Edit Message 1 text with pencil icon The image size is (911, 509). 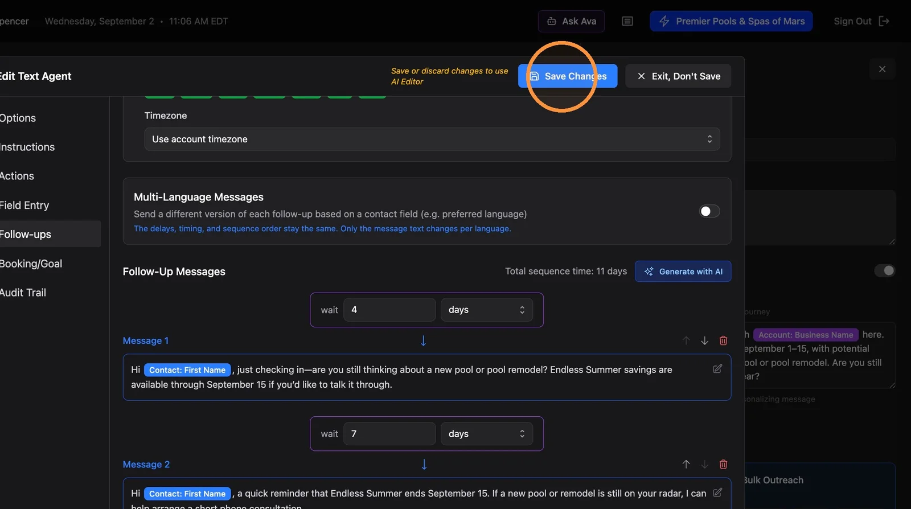(x=717, y=369)
